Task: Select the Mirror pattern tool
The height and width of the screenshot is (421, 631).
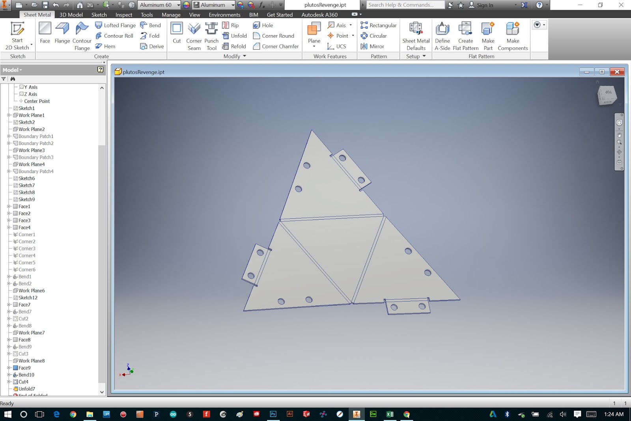Action: pyautogui.click(x=372, y=47)
